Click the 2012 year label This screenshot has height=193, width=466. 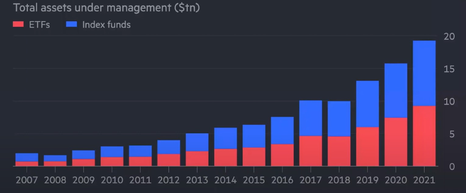pos(169,180)
